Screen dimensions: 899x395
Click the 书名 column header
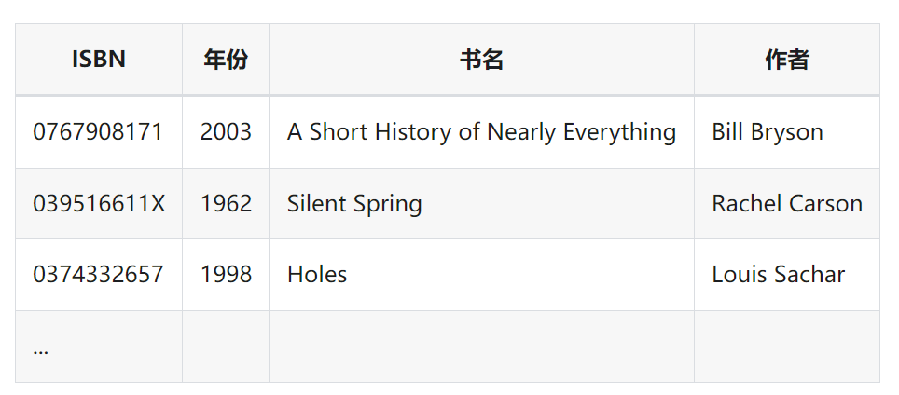point(481,60)
